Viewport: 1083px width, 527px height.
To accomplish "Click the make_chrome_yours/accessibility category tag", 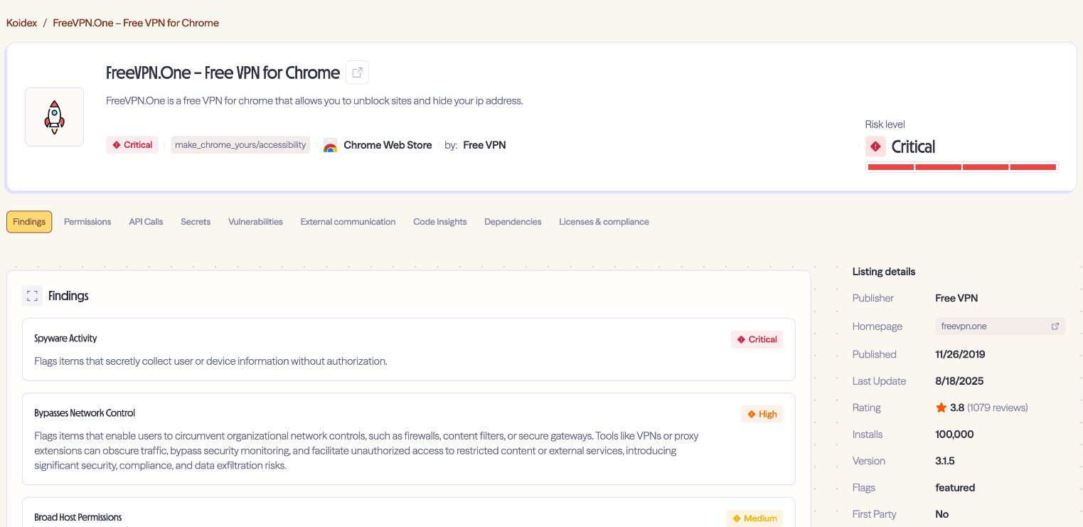I will (240, 145).
